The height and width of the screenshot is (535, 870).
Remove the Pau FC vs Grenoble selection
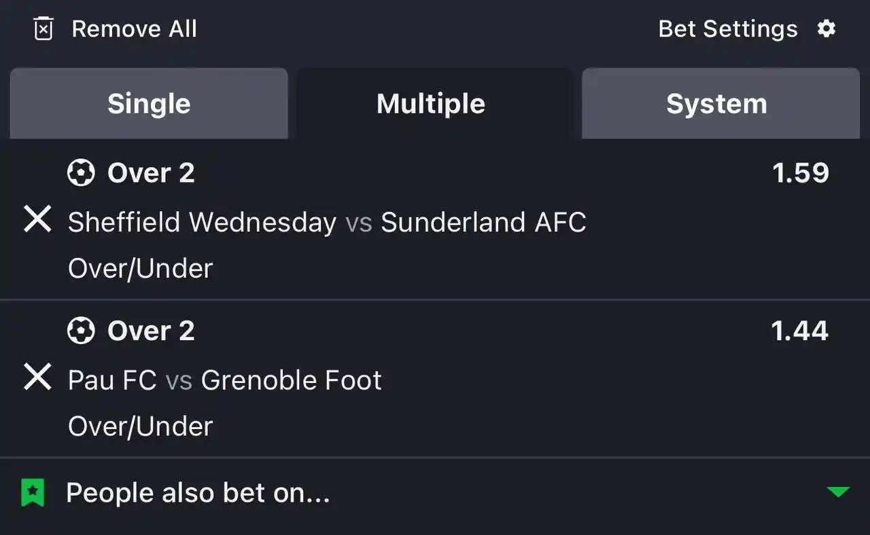click(37, 377)
